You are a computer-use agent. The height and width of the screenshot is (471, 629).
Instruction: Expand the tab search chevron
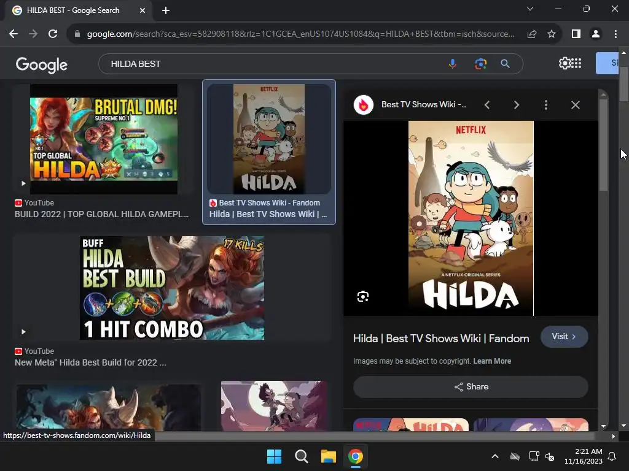(530, 9)
